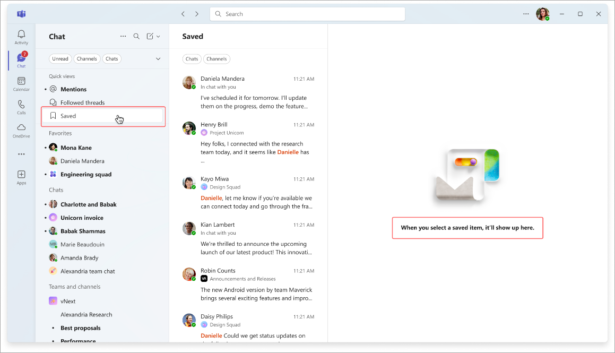This screenshot has height=353, width=615.
Task: Click Henry Brill's avatar in saved list
Action: [x=189, y=128]
